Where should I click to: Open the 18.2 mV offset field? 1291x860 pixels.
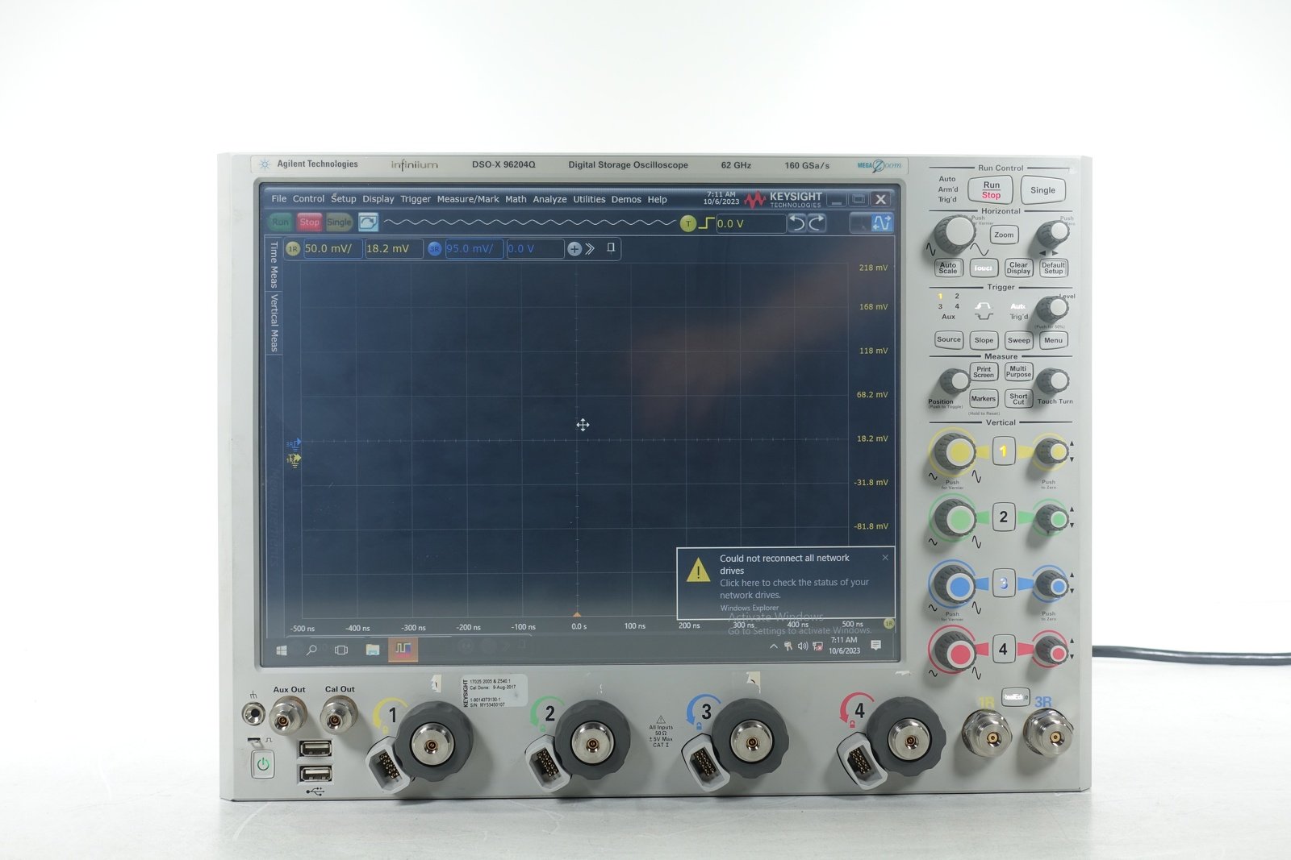coord(394,249)
